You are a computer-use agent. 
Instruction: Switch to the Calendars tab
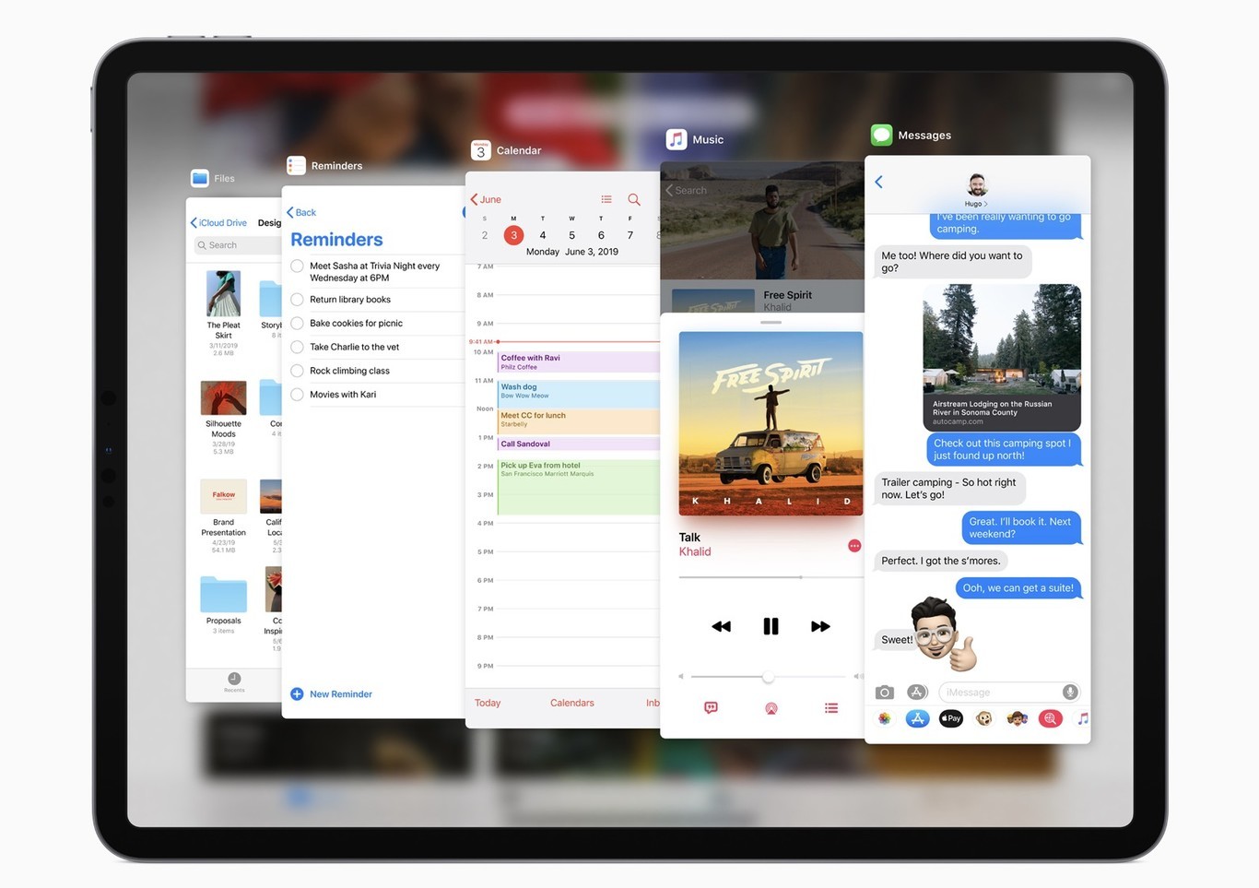tap(571, 703)
